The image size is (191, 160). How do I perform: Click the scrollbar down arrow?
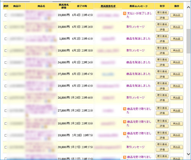pos(188,154)
